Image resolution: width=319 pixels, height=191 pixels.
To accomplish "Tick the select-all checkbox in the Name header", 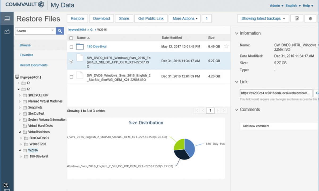I will 71,38.
